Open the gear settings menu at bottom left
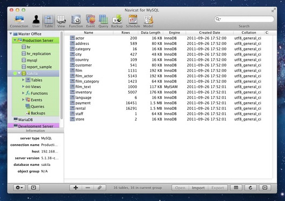Viewport: 285px width, 201px height. point(19,187)
